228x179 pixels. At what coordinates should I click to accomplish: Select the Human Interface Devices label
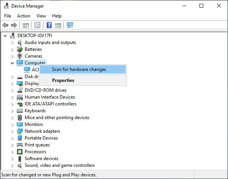[x=50, y=97]
